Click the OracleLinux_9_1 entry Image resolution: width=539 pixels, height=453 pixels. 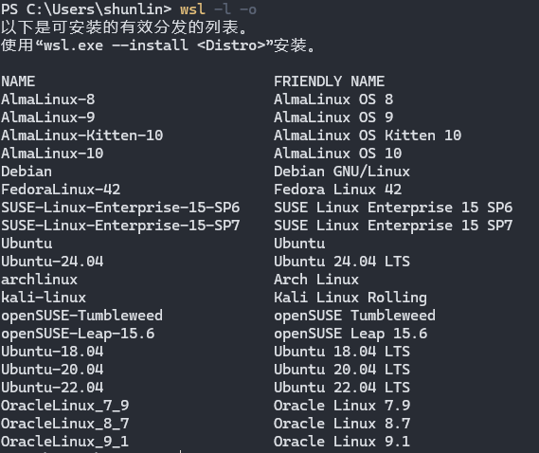coord(65,442)
